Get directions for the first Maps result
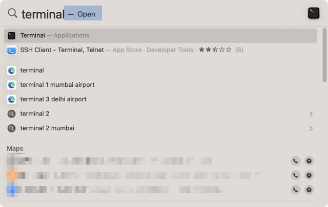The height and width of the screenshot is (207, 328). pos(309,161)
